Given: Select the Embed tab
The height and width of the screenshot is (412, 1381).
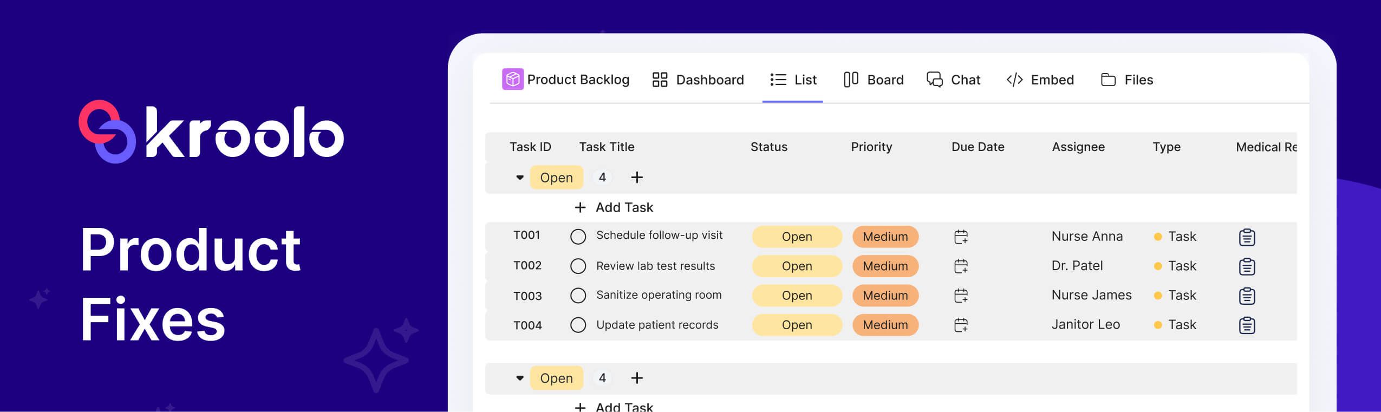Looking at the screenshot, I should [x=1040, y=80].
